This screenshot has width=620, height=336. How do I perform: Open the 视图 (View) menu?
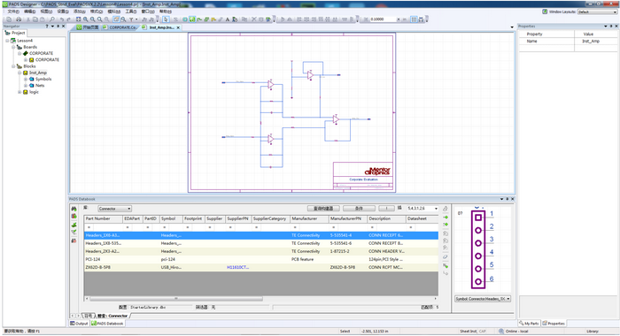click(x=46, y=11)
